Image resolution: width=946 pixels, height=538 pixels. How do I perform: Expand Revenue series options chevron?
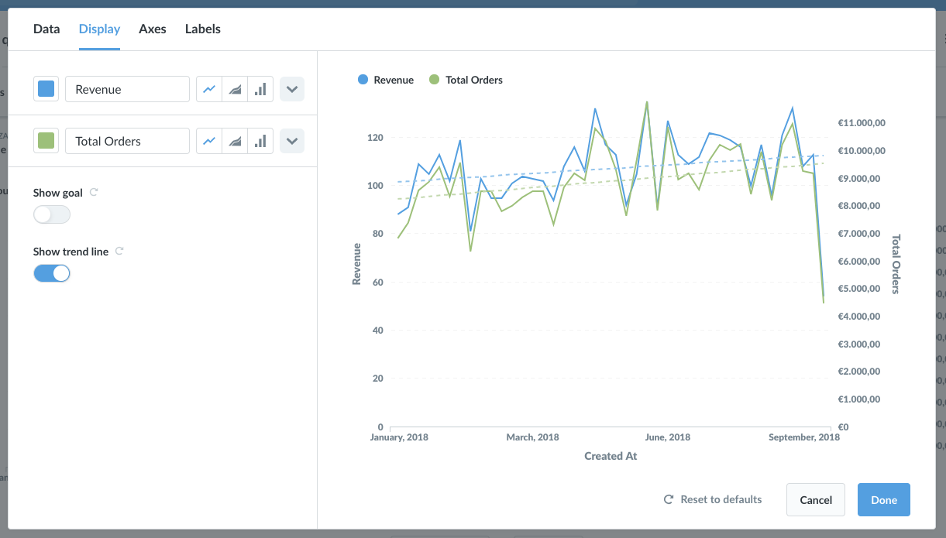(x=292, y=89)
